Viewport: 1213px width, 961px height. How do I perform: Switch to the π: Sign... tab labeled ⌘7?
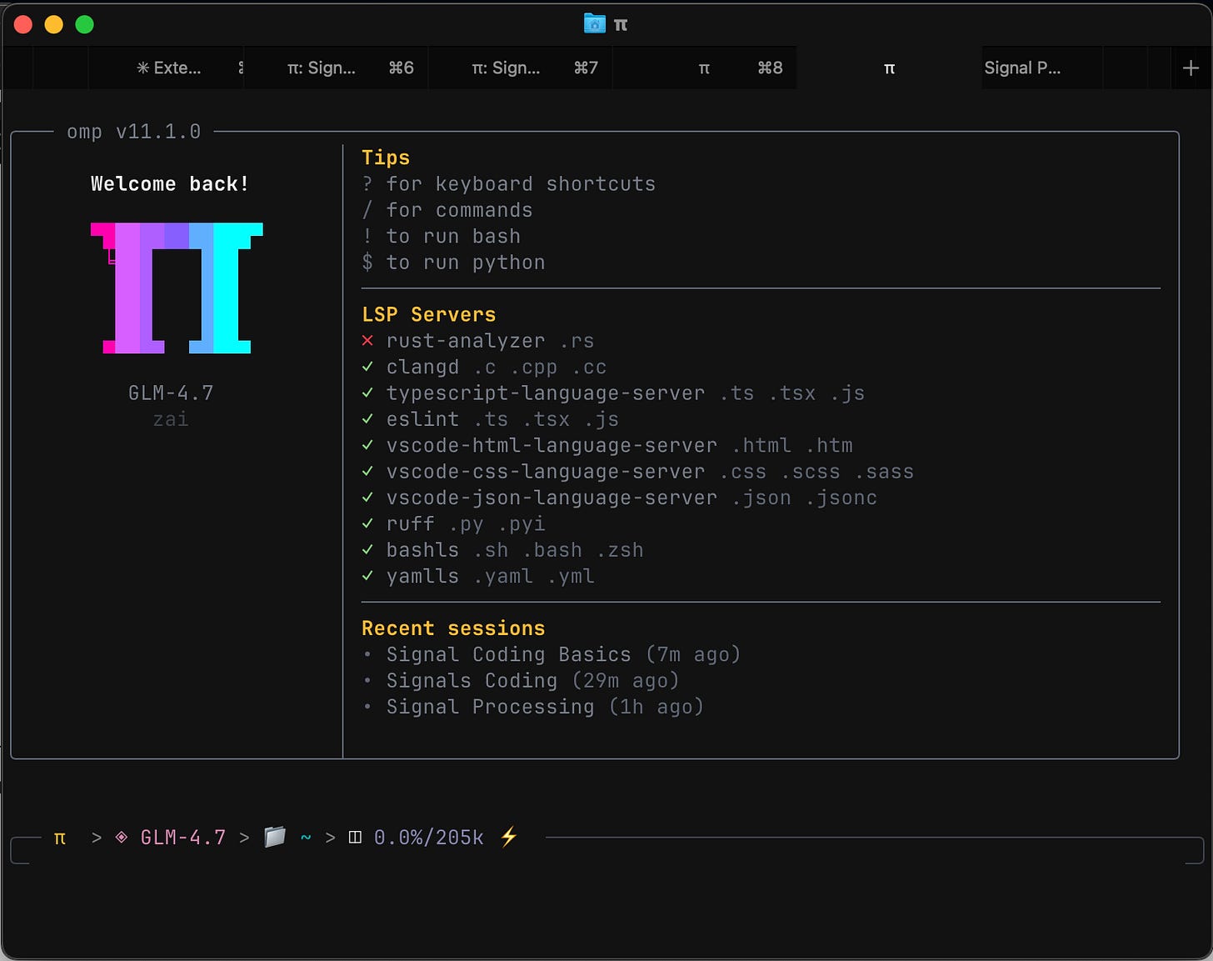click(x=521, y=68)
